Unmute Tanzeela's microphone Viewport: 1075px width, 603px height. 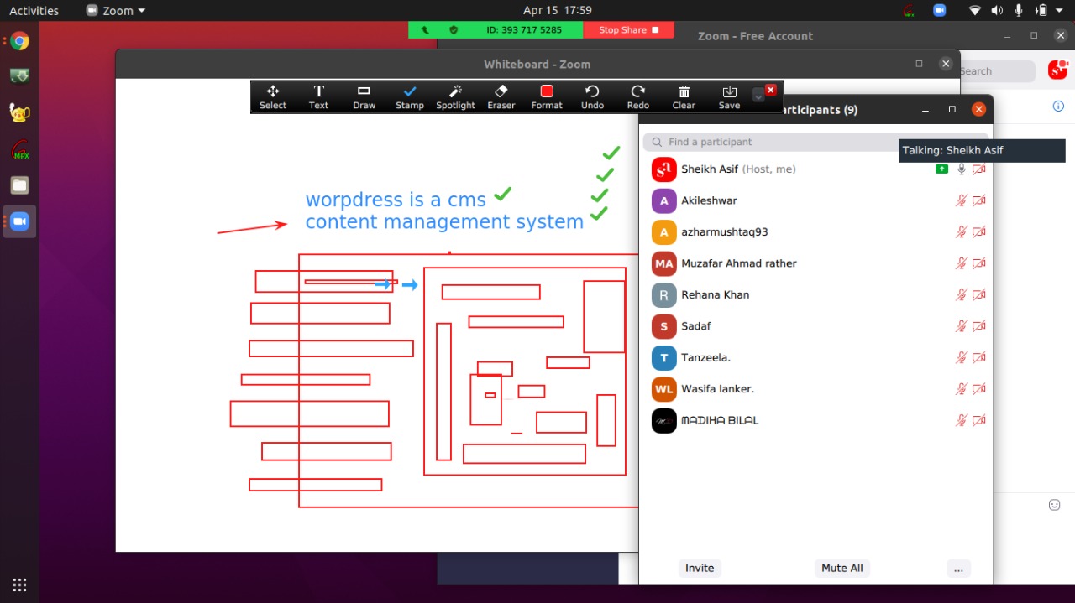pyautogui.click(x=962, y=358)
